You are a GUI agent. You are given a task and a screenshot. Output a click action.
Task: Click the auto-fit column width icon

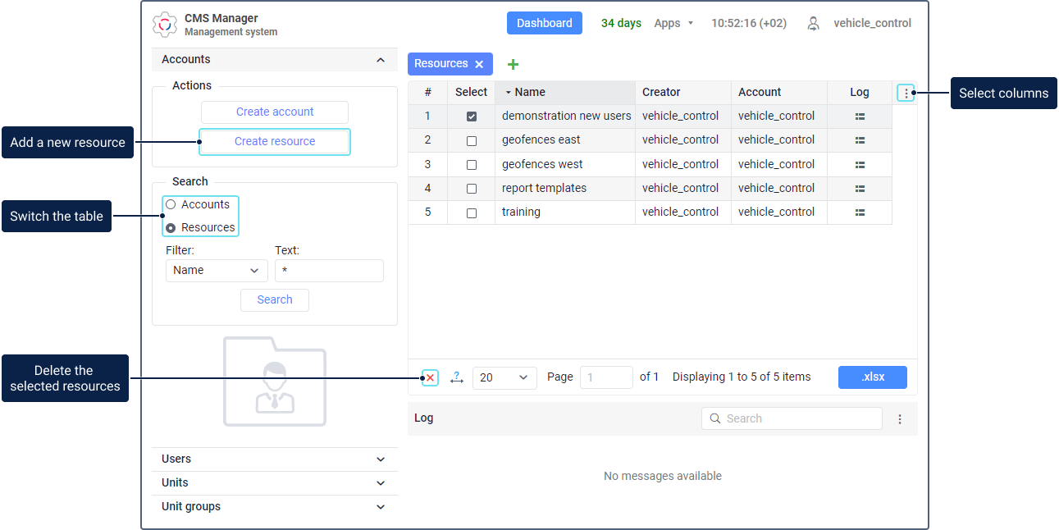click(456, 377)
